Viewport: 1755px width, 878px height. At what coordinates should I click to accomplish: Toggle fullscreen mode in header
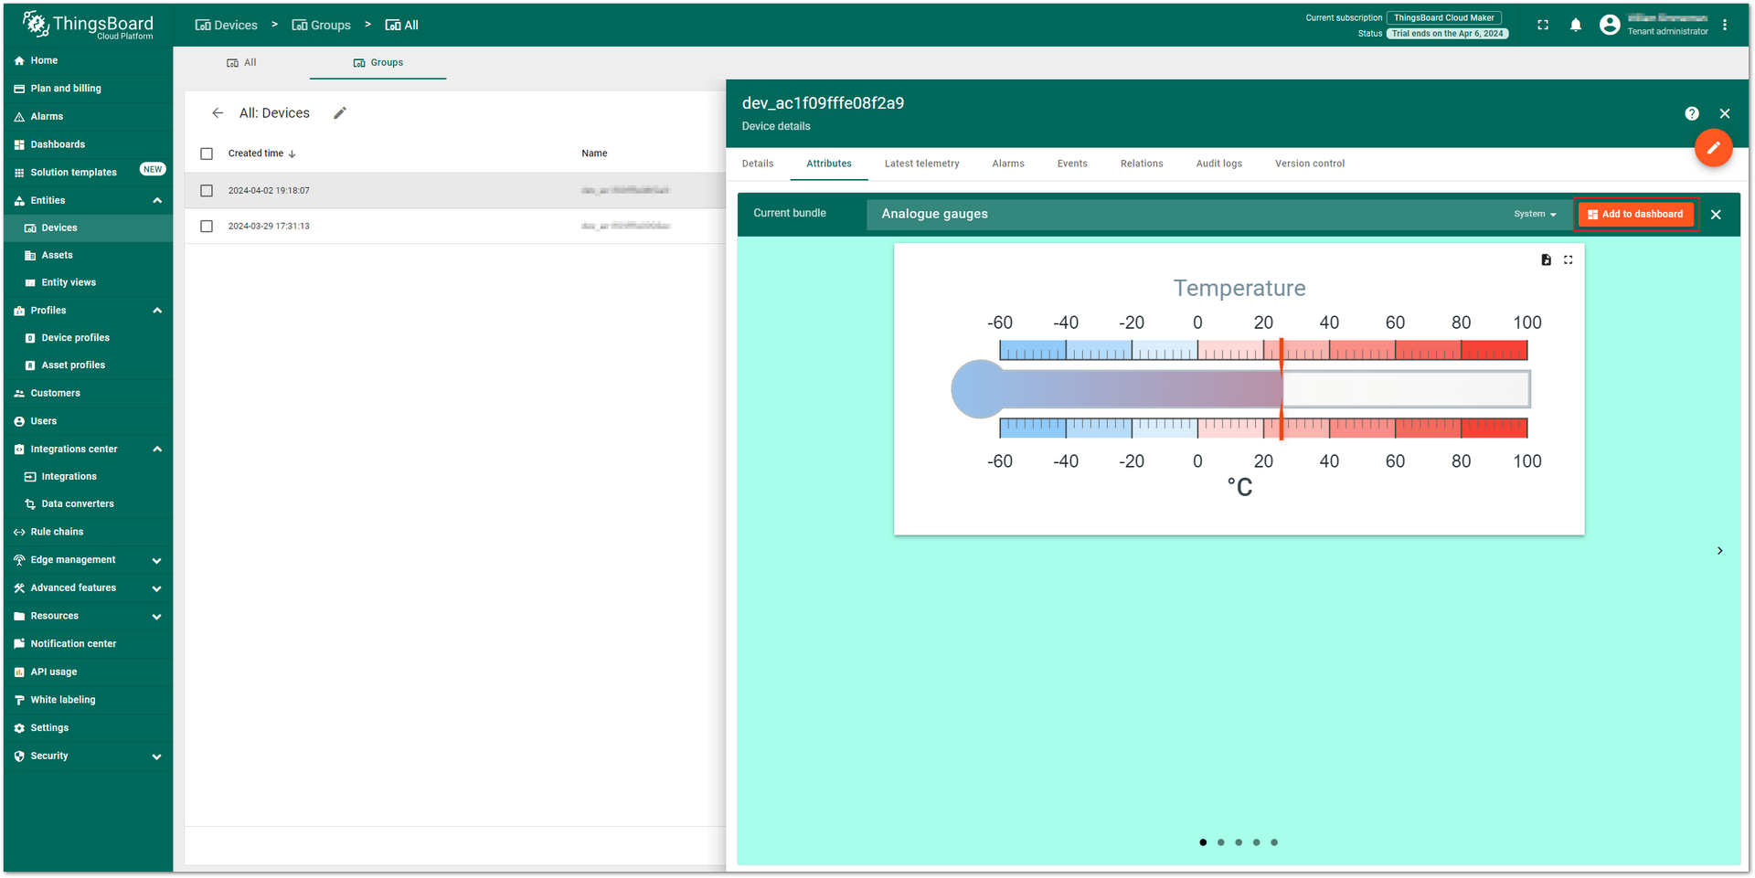[x=1543, y=25]
